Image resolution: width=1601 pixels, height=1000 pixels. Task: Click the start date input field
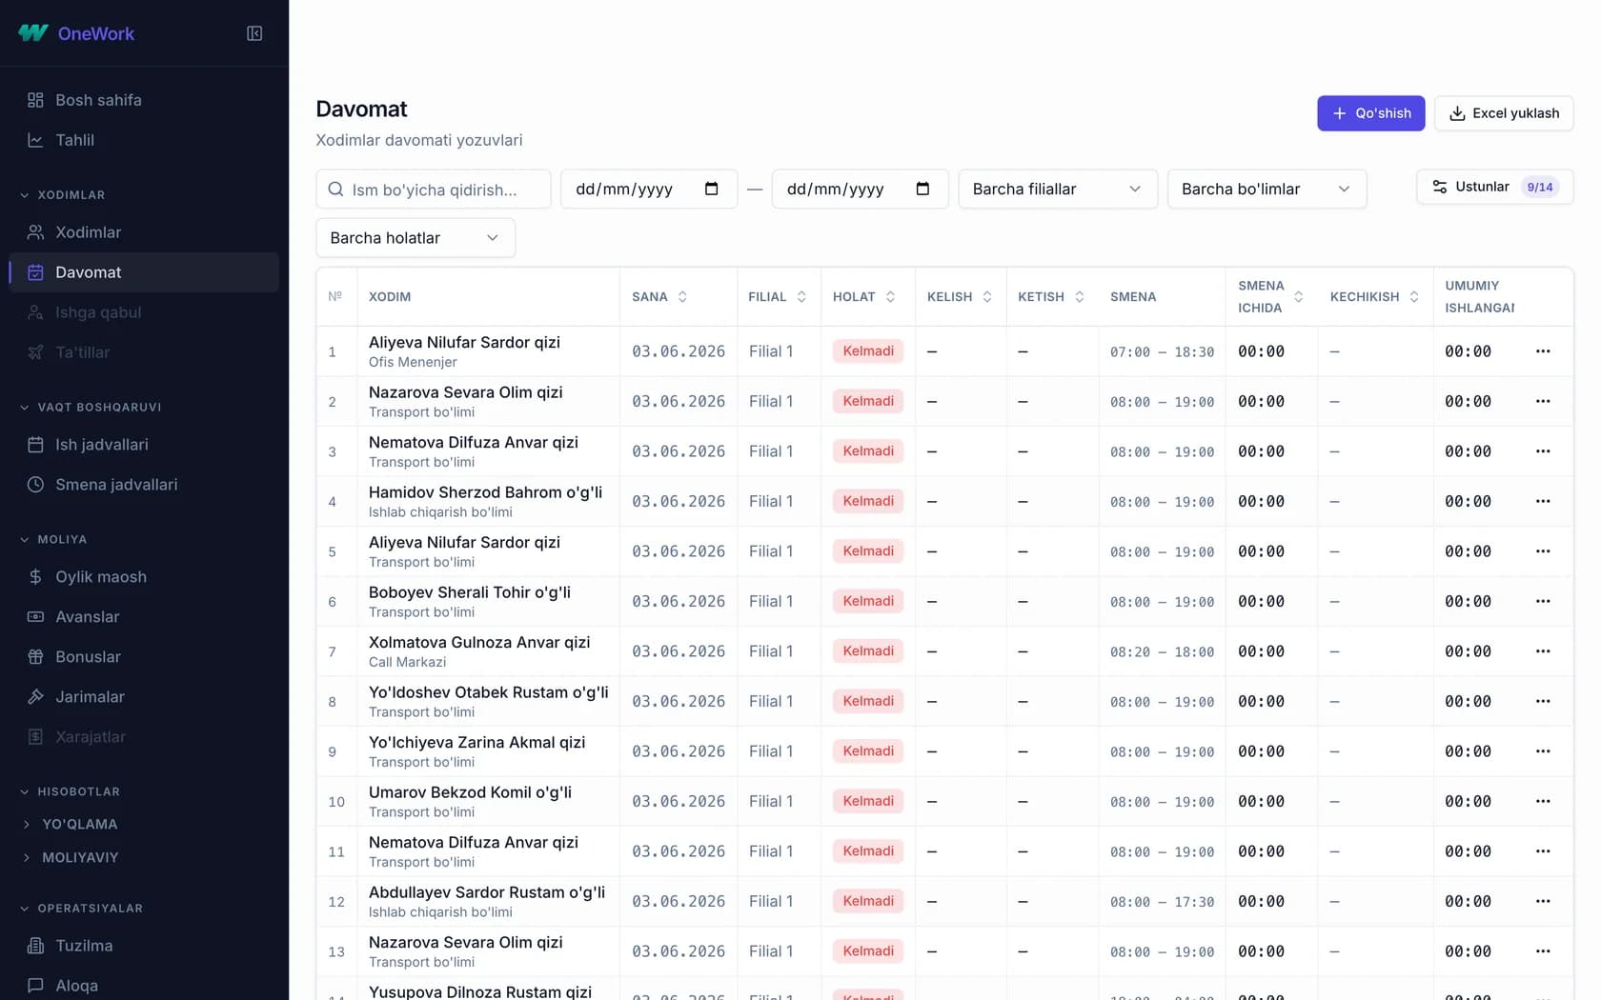[x=649, y=189]
